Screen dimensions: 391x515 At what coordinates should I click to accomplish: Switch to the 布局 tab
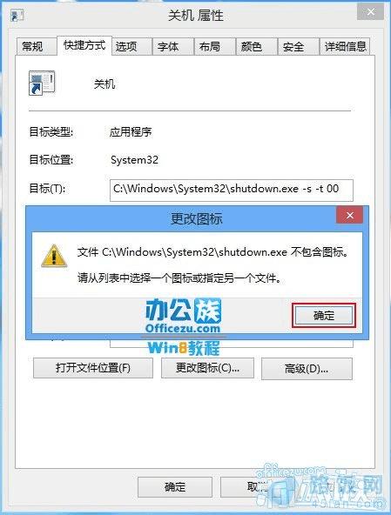(x=210, y=46)
